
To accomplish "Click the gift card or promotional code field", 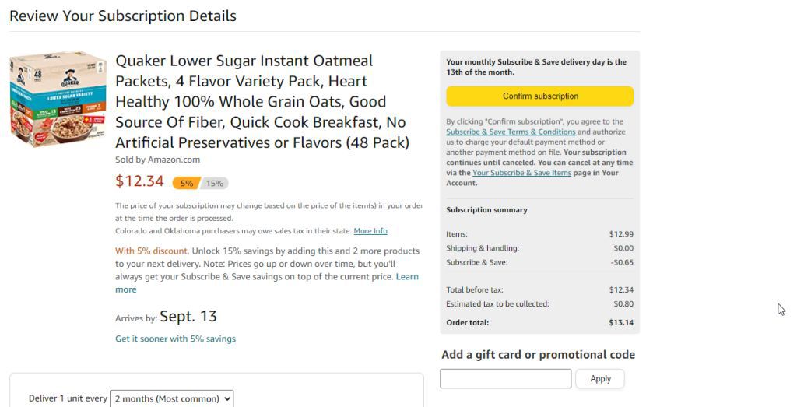I will click(x=506, y=378).
